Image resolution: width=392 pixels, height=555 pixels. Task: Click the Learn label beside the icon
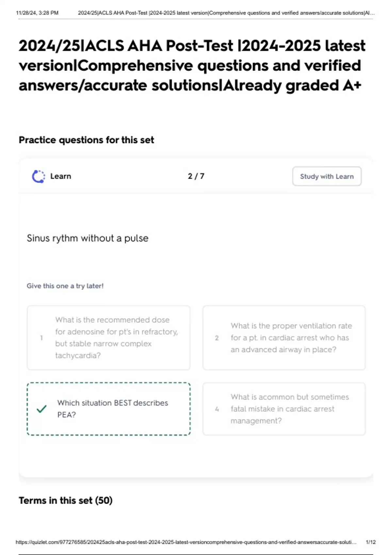(60, 176)
